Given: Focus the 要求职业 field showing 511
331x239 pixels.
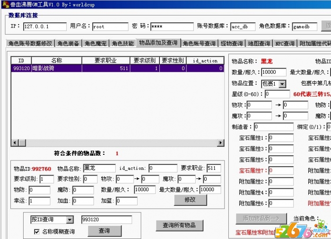Looking at the screenshot, I should pos(214,168).
